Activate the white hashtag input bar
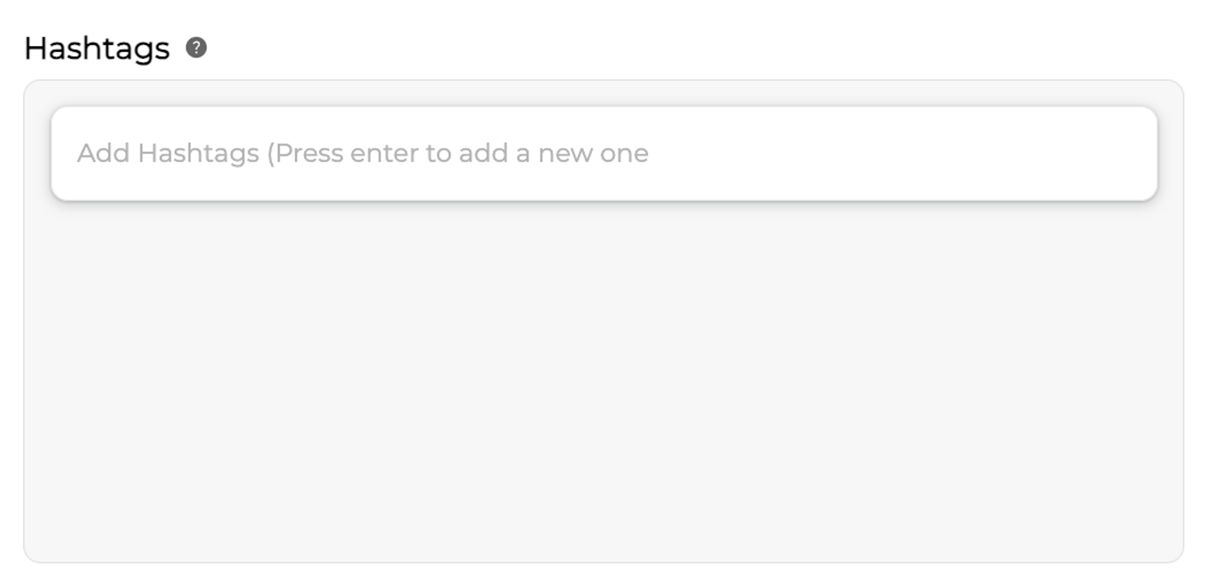The width and height of the screenshot is (1208, 587). [x=604, y=154]
